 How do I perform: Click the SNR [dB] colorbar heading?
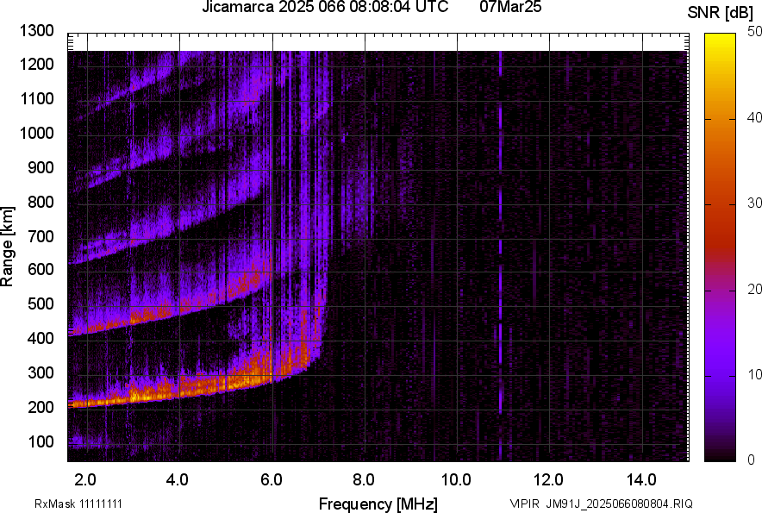pos(721,12)
